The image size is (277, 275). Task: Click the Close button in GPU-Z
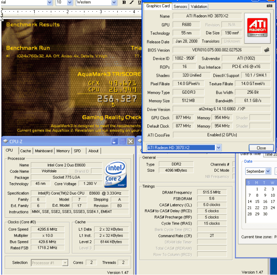pos(261,148)
